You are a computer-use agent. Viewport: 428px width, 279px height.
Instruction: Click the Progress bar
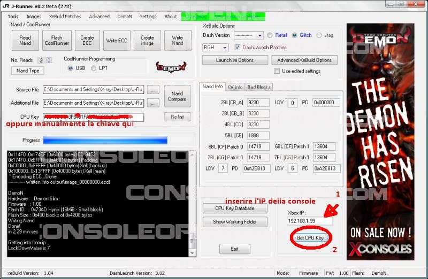coord(104,140)
